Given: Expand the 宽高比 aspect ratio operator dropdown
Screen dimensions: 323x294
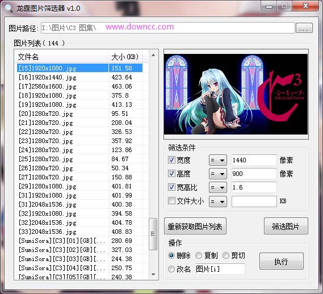Looking at the screenshot, I should [218, 187].
